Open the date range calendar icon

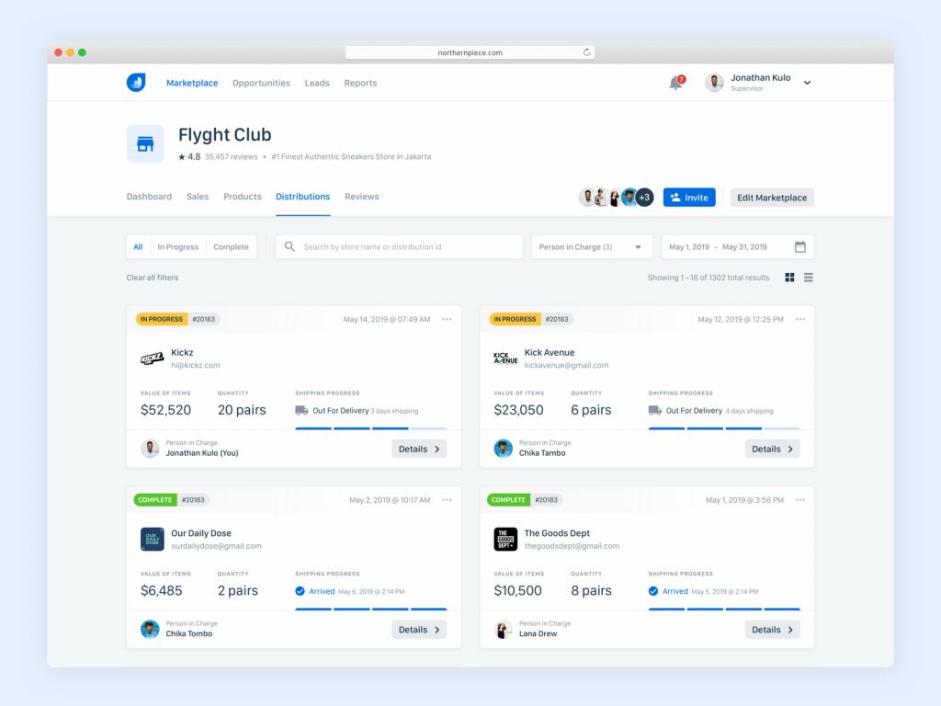[799, 247]
